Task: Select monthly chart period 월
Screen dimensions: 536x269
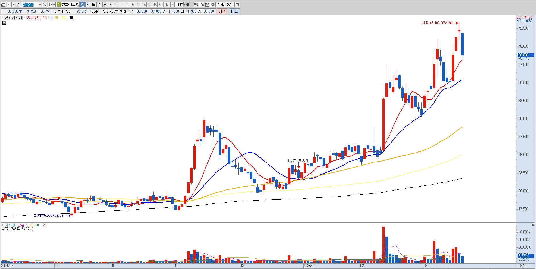Action: pos(93,5)
